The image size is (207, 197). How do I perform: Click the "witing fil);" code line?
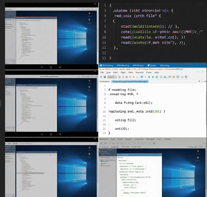126,120
